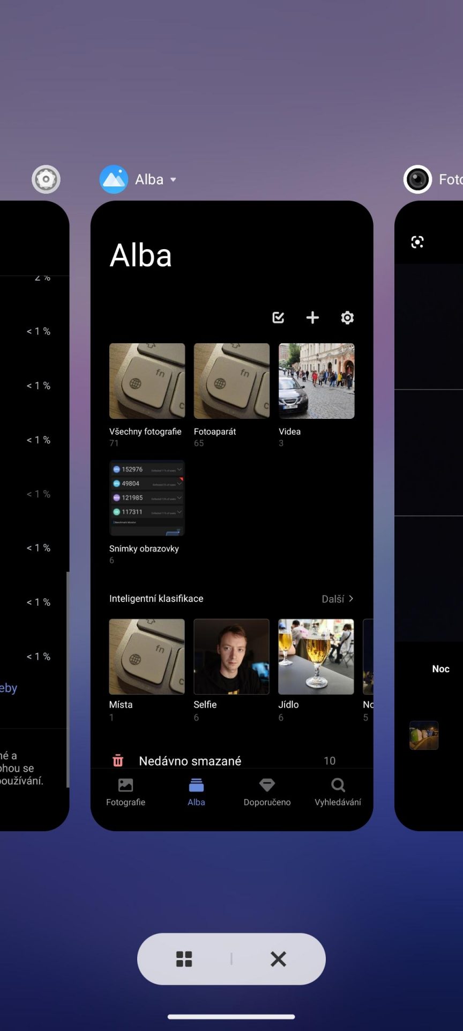The image size is (463, 1031).
Task: Open the Selfie category thumbnail
Action: [x=231, y=657]
